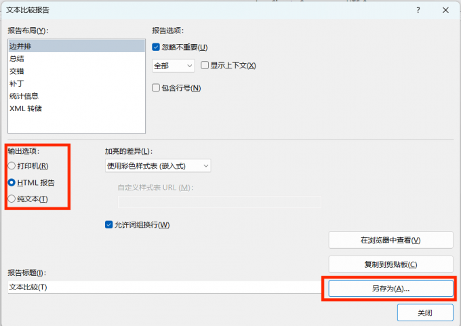461x326 pixels.
Task: Select the 打印机 output radio button
Action: (12, 166)
